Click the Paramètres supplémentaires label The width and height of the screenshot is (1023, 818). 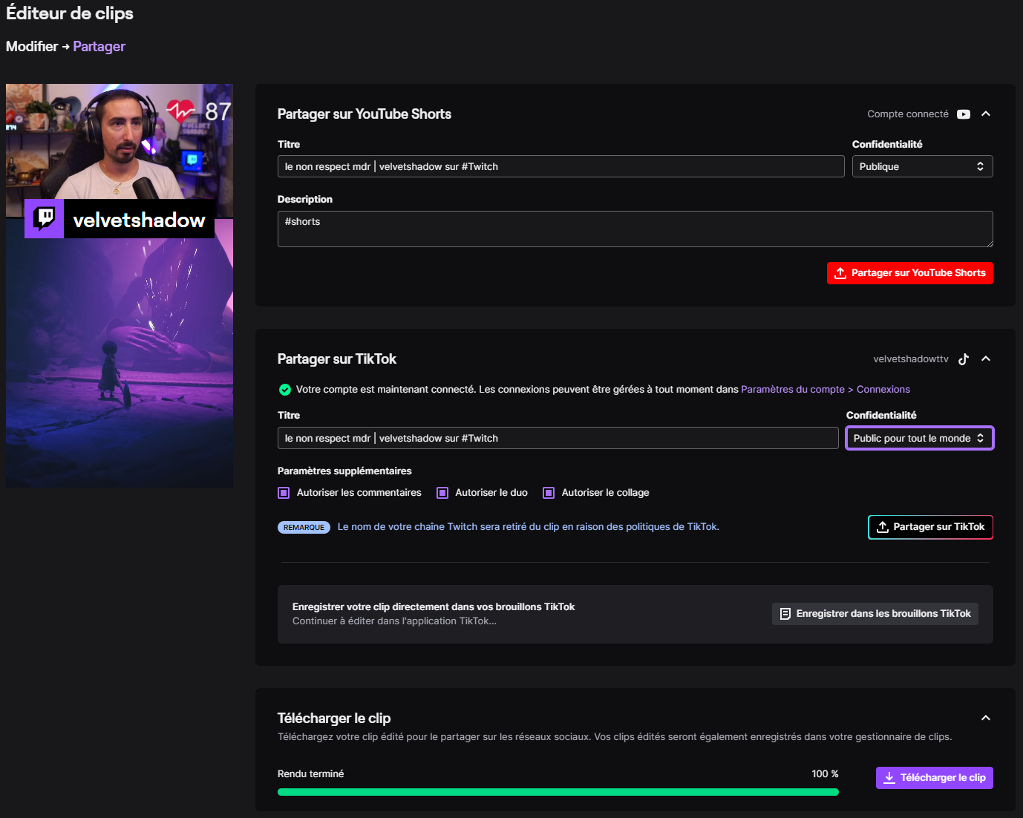tap(344, 471)
